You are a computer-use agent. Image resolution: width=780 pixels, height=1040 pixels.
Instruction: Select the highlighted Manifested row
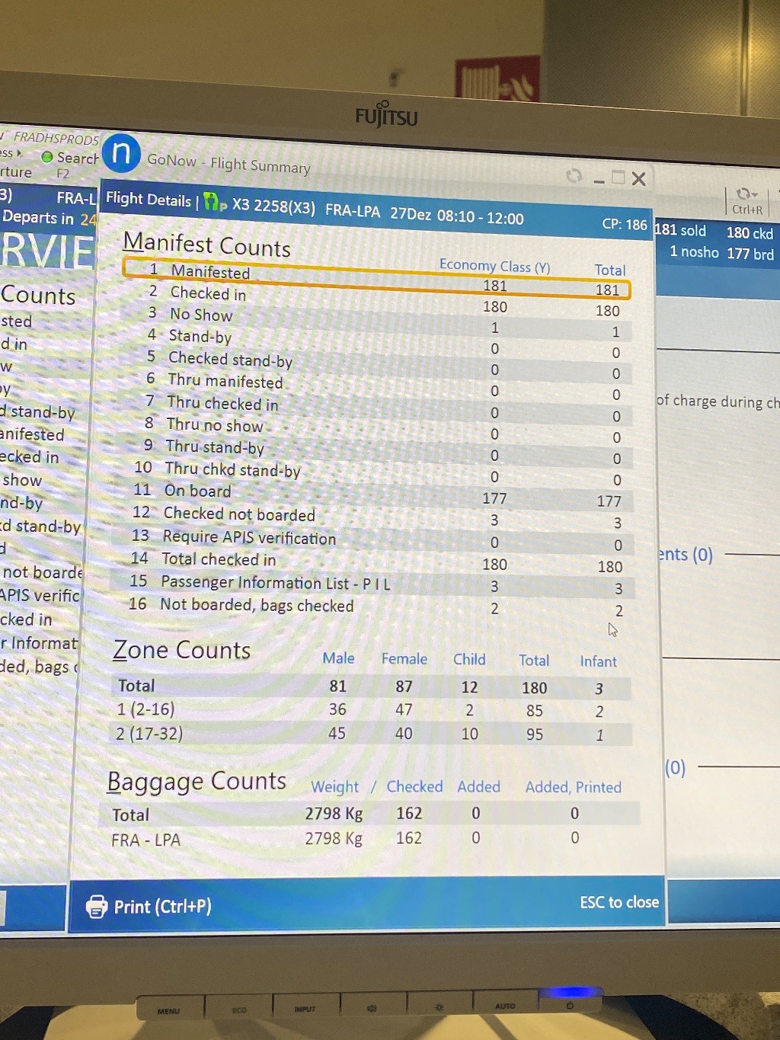[x=376, y=278]
